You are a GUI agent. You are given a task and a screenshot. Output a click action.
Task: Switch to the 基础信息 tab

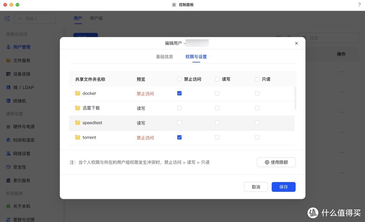164,57
